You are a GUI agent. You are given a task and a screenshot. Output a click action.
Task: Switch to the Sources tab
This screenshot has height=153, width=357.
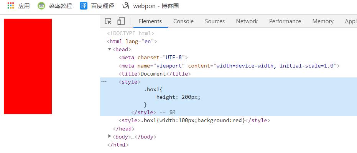coord(215,21)
